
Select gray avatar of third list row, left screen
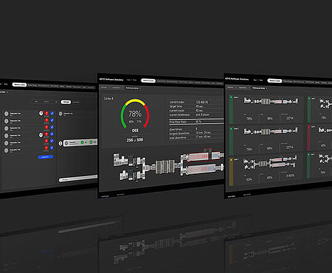(x=6, y=128)
